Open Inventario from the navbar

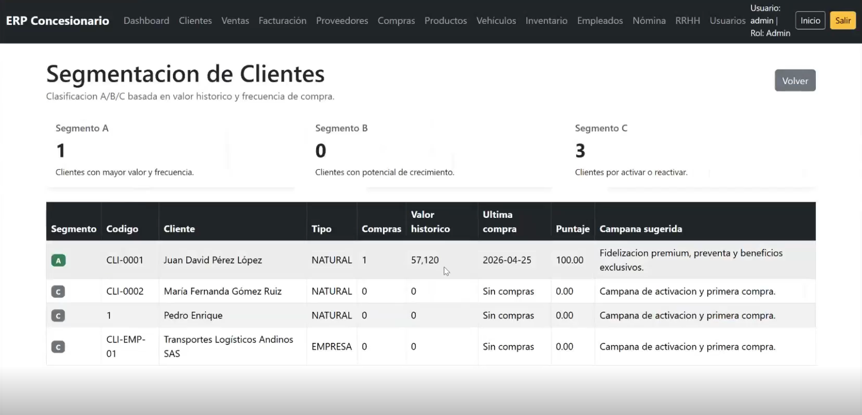click(546, 21)
